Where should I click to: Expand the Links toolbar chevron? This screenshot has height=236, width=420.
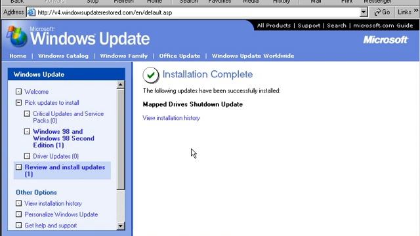pos(416,10)
